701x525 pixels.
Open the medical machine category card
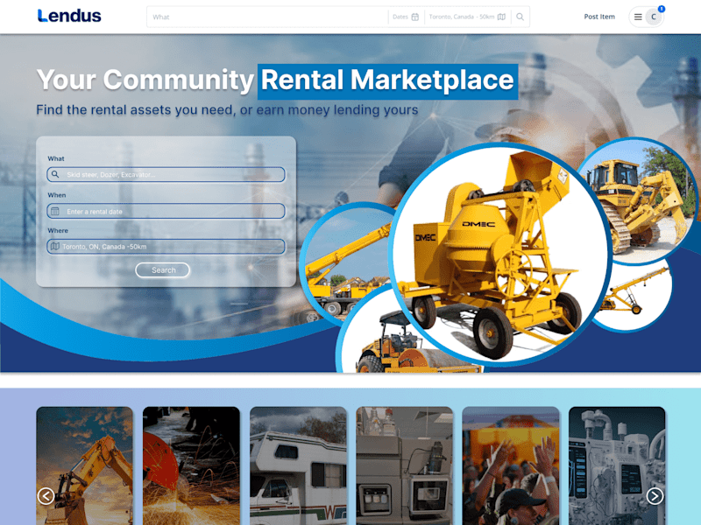[x=617, y=465]
